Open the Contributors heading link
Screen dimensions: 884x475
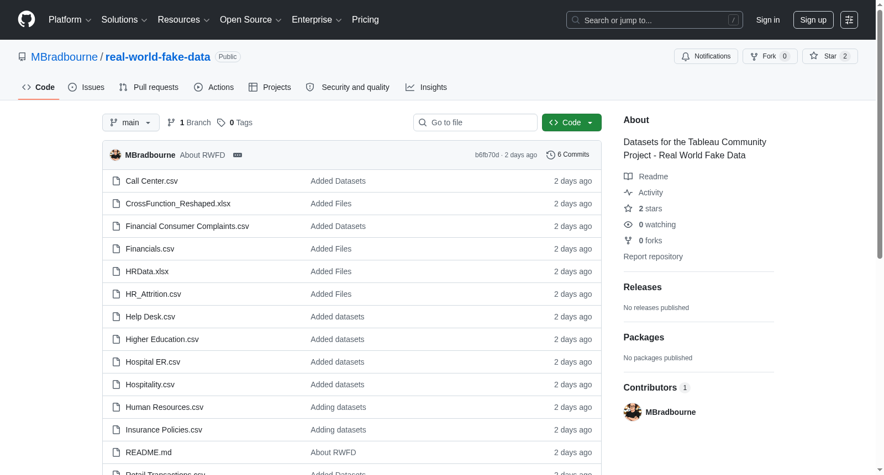[657, 388]
